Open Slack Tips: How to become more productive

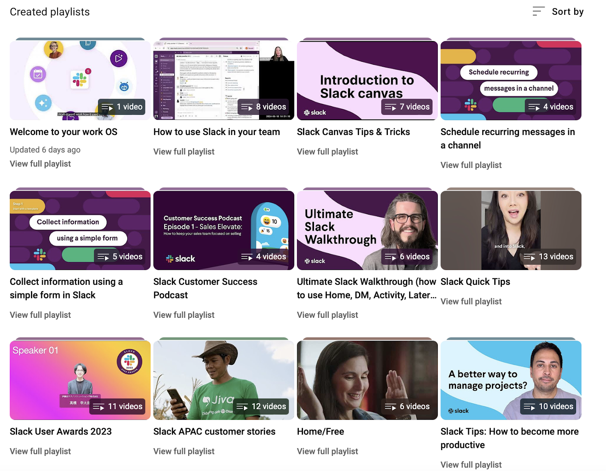509,438
